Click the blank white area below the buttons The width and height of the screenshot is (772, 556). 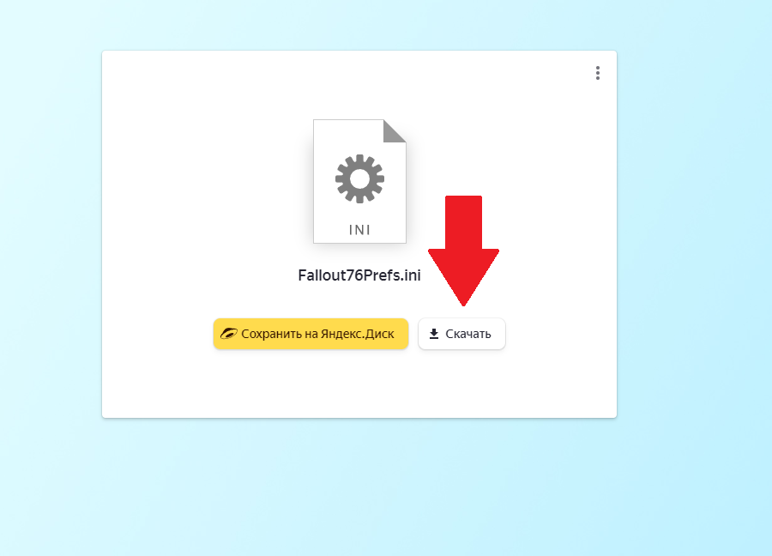359,384
